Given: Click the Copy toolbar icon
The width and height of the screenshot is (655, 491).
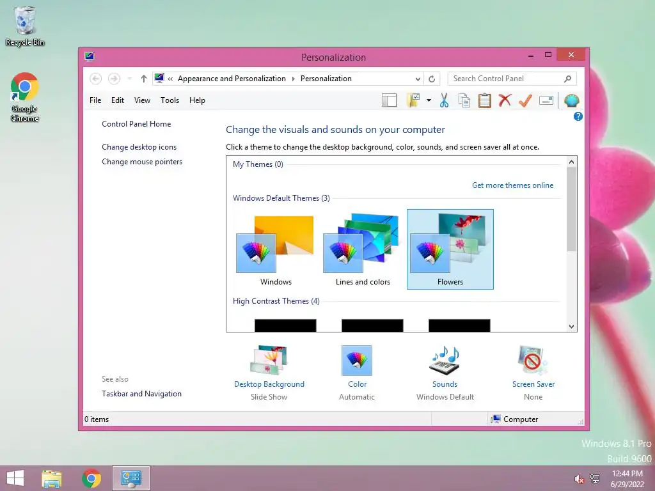Looking at the screenshot, I should pyautogui.click(x=464, y=100).
